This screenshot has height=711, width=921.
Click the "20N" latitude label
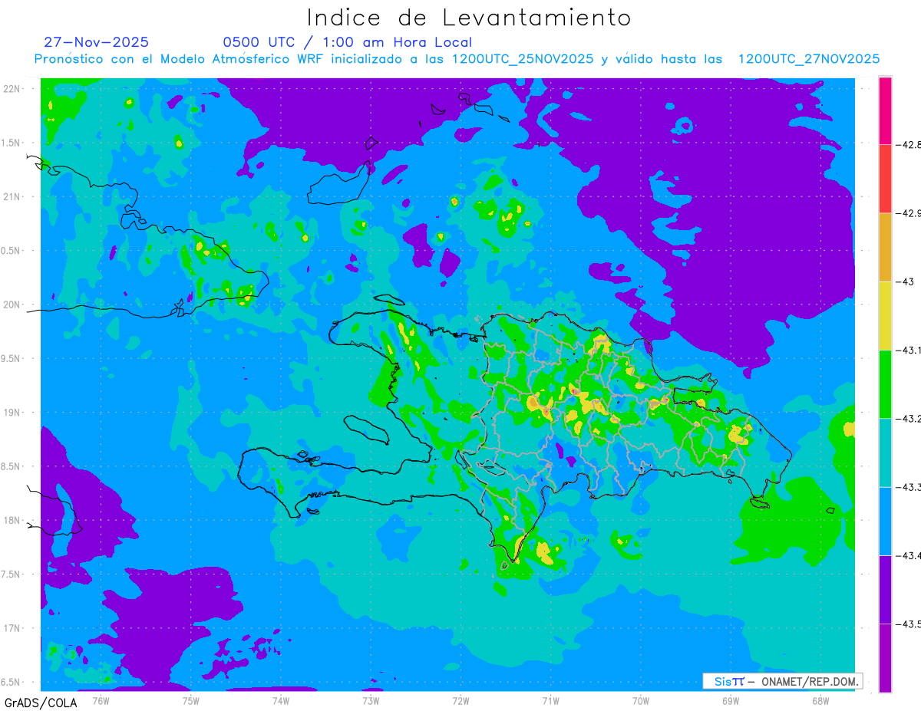pos(12,304)
